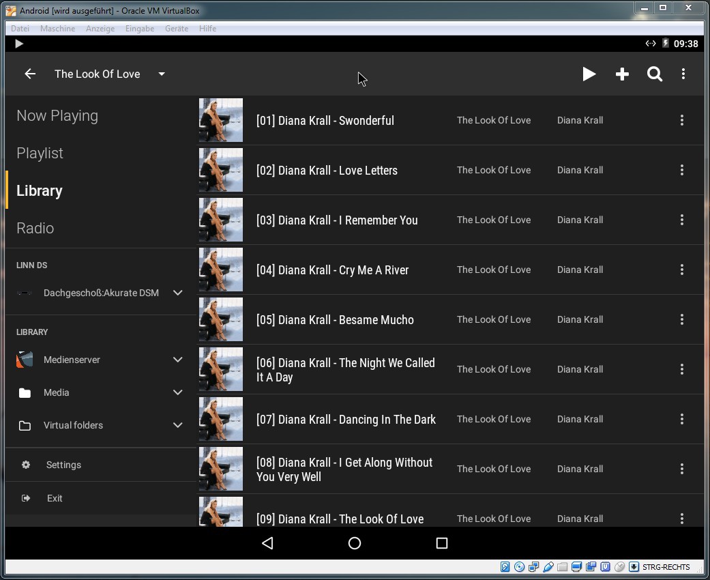Image resolution: width=710 pixels, height=580 pixels.
Task: Select track 07 Dancing In The Dark
Action: [346, 420]
